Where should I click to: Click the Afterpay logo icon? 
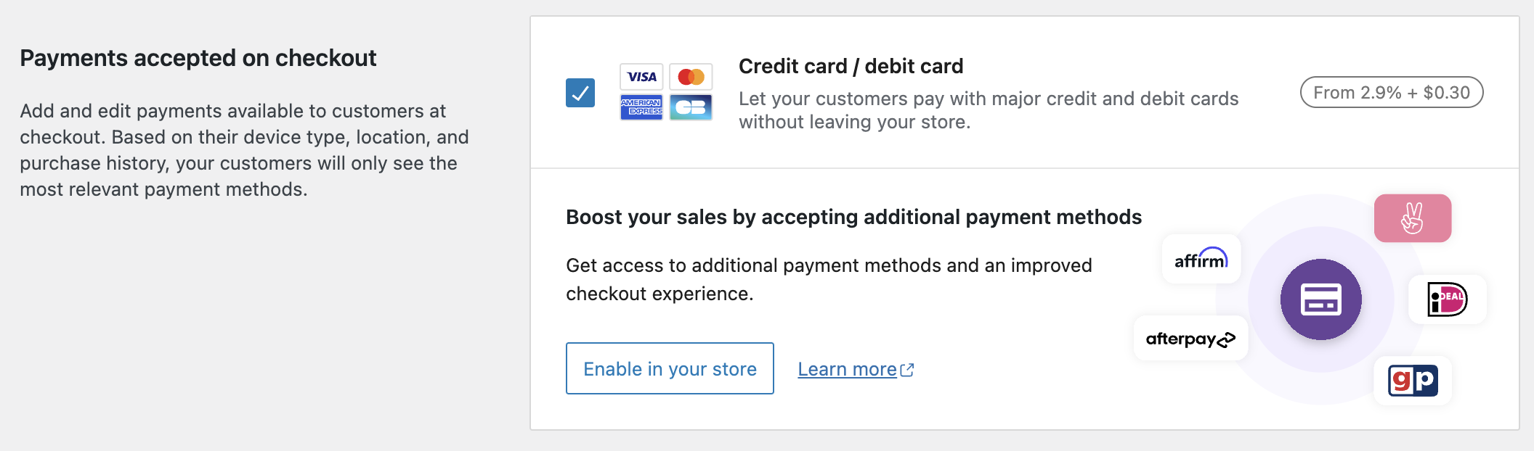(1190, 338)
